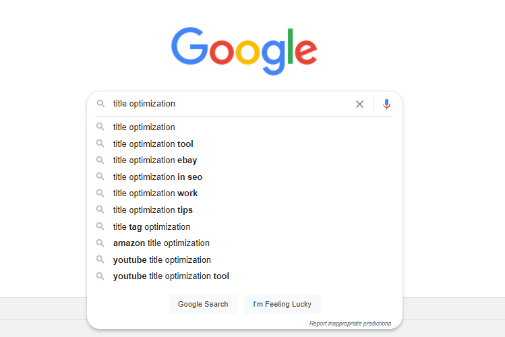The height and width of the screenshot is (337, 505).
Task: Choose the 'title optimization tips' suggestion
Action: 245,210
